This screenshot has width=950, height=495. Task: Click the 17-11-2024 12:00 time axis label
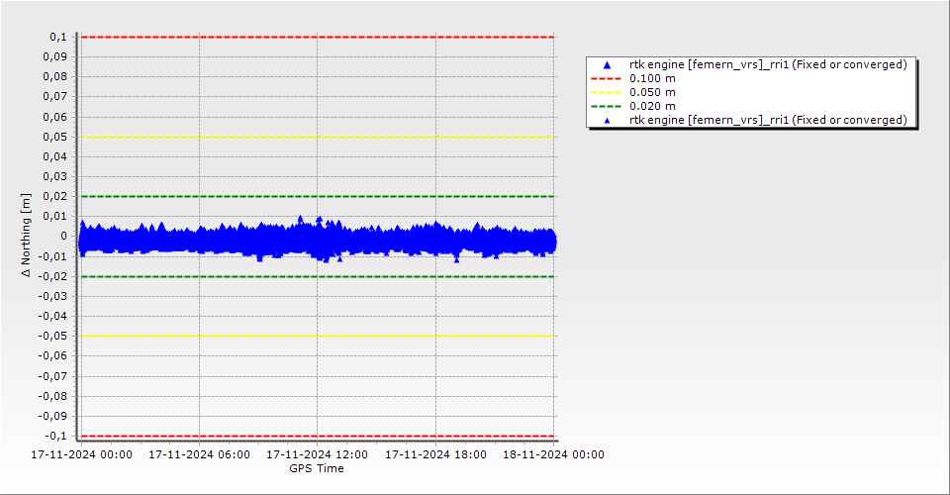point(317,455)
